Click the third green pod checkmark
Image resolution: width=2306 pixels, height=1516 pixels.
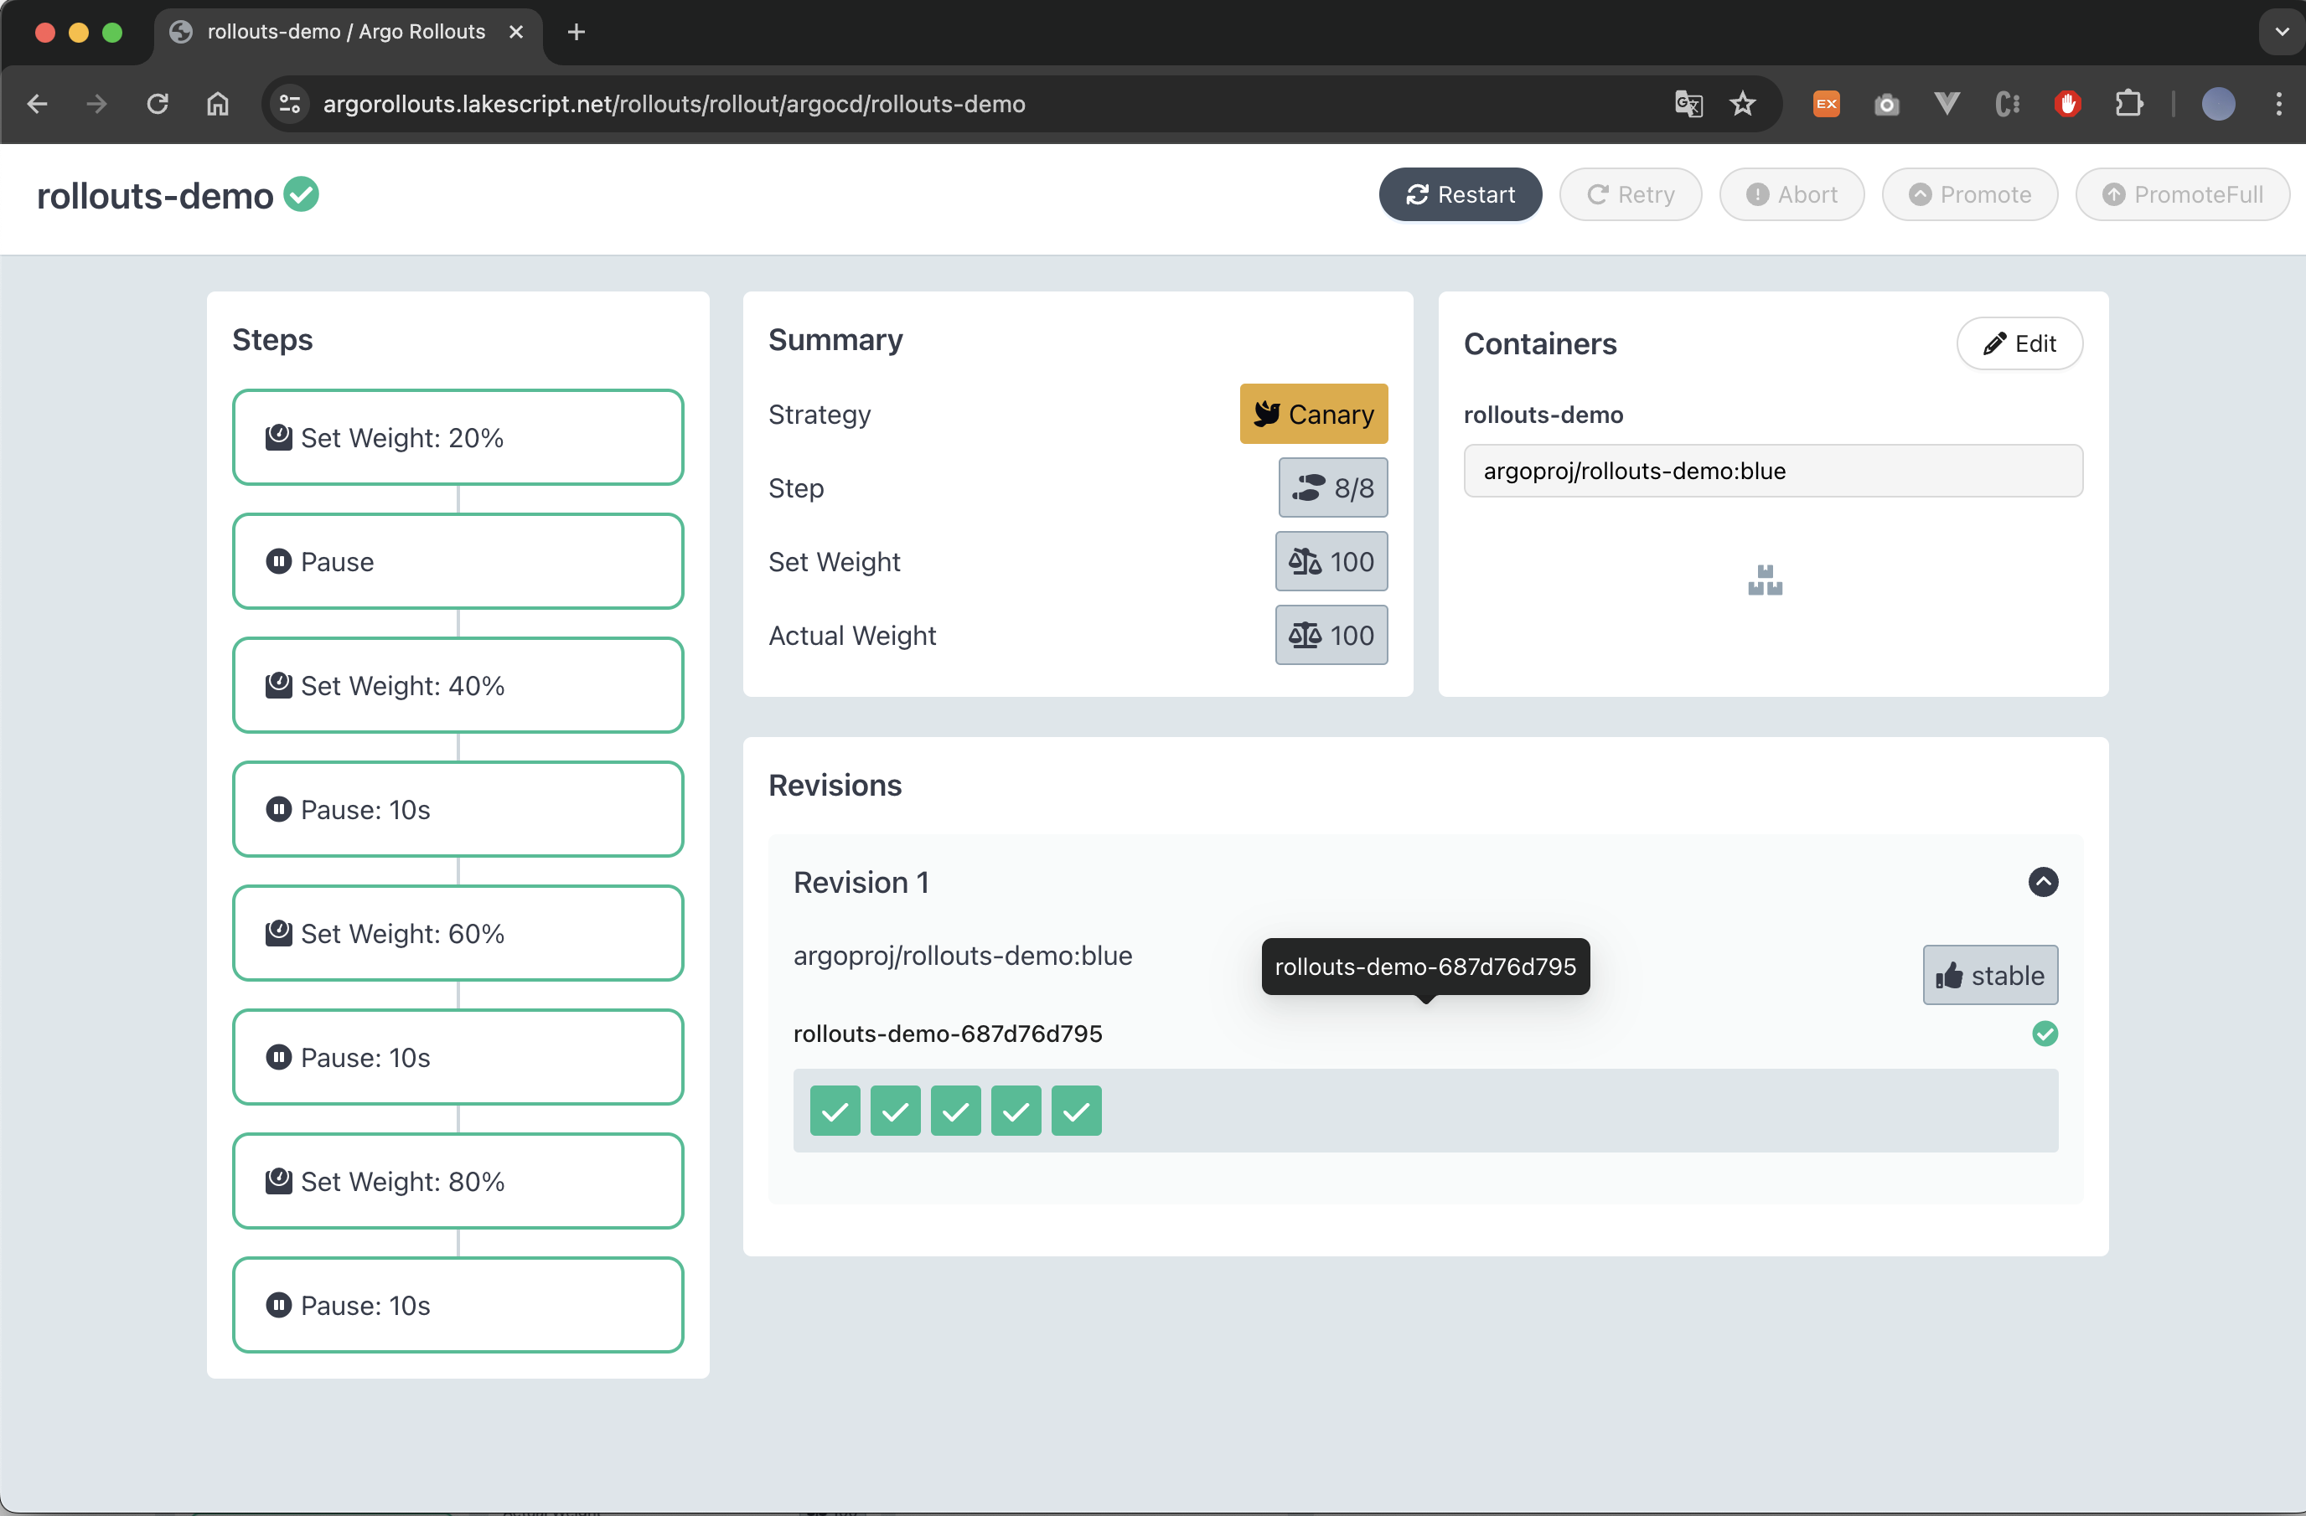[955, 1110]
